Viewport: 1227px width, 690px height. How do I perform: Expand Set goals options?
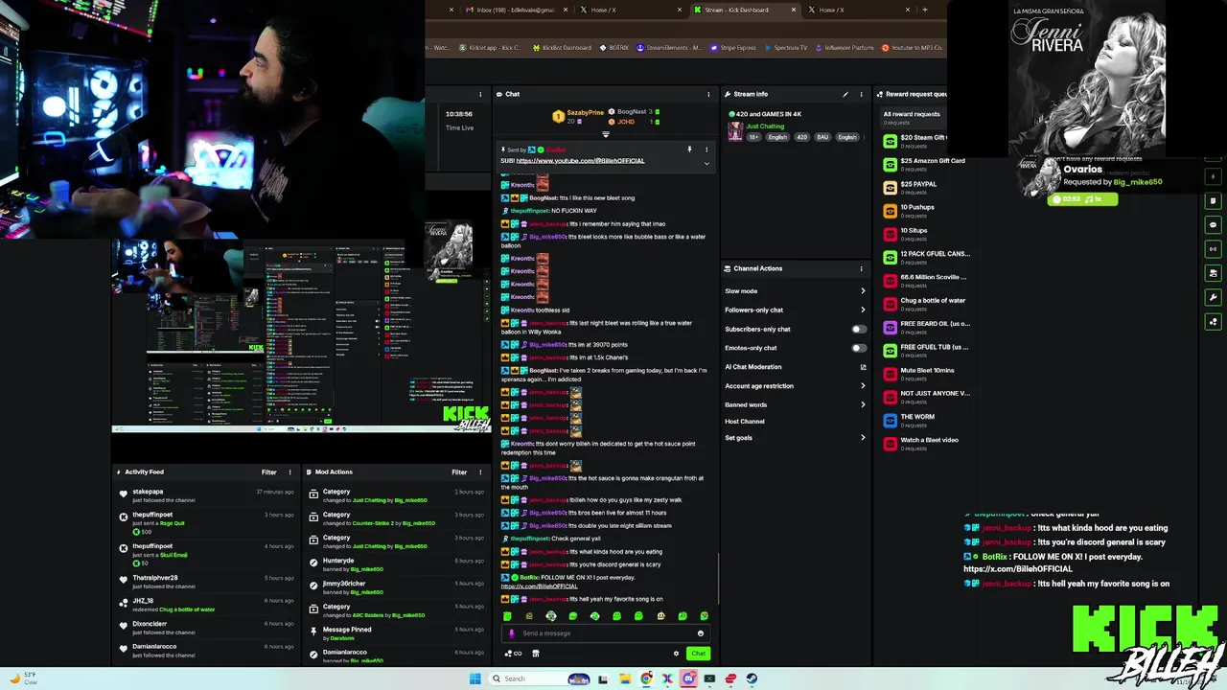(863, 438)
